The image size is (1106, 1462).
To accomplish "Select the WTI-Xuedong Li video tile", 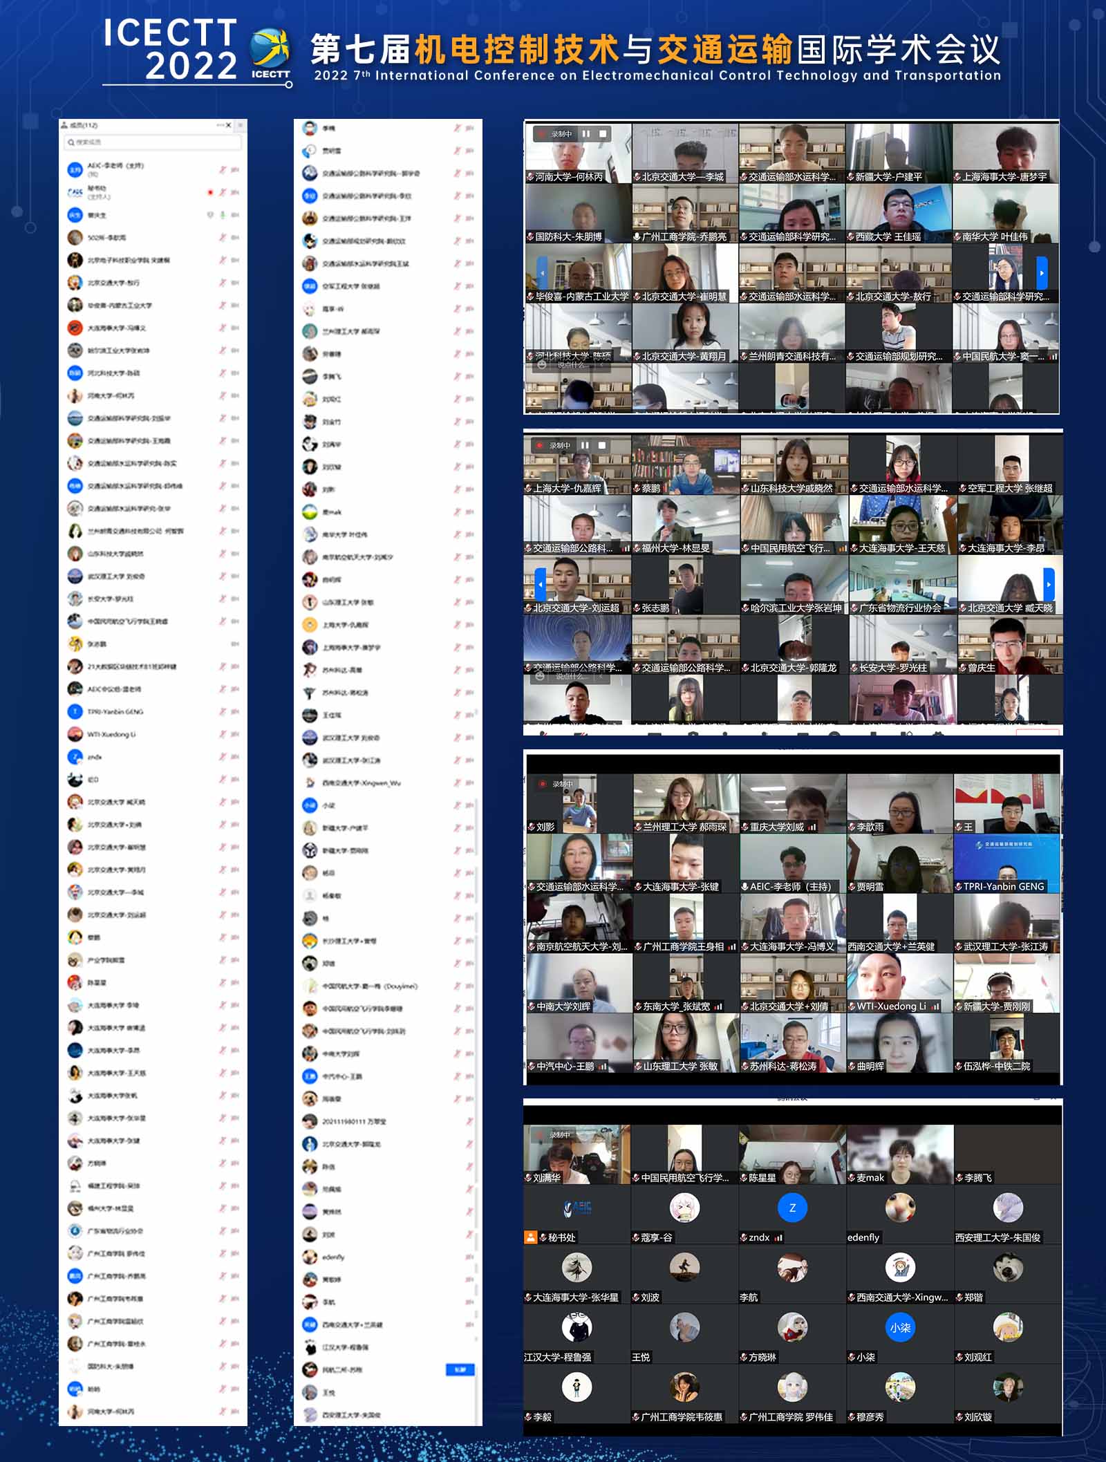I will tap(899, 984).
